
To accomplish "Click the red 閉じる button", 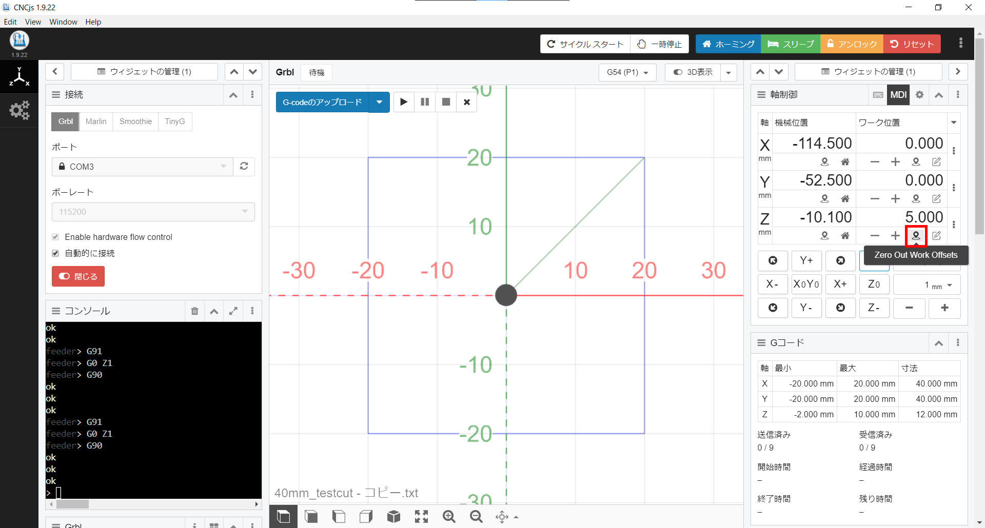I will tap(78, 276).
